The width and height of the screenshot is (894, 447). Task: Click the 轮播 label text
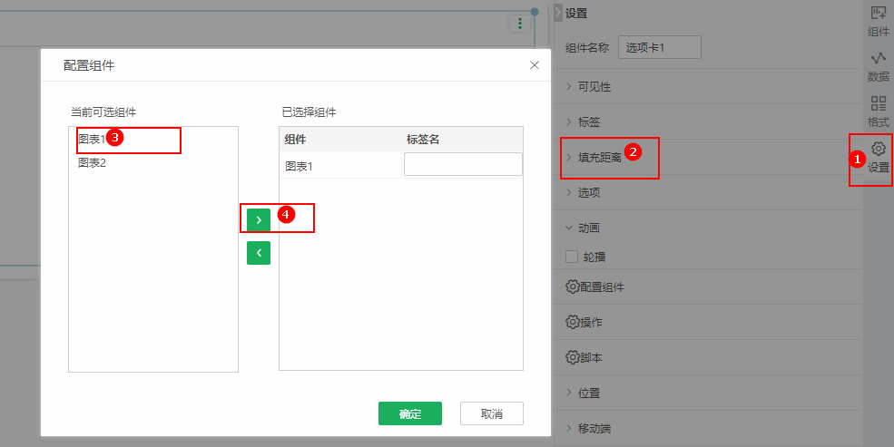pyautogui.click(x=594, y=257)
